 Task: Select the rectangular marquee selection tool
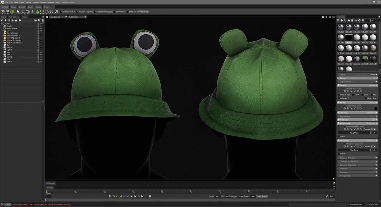point(42,12)
